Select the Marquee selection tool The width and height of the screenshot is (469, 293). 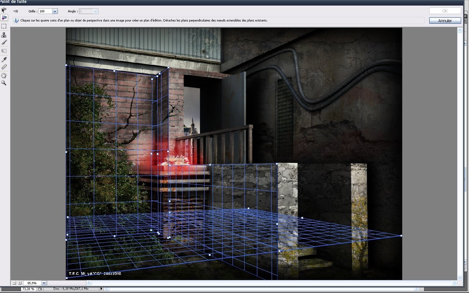[x=4, y=26]
